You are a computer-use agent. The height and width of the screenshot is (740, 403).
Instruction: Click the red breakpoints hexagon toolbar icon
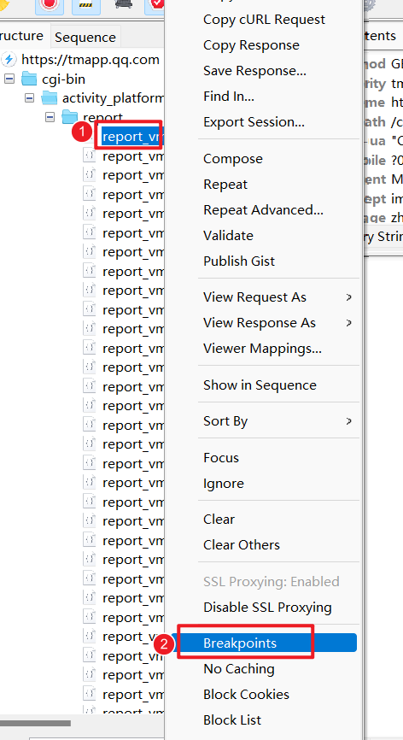(x=158, y=5)
